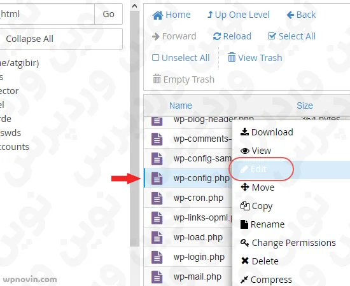Screen dimensions: 350x286
Task: Sort by the Size column header
Action: 305,106
